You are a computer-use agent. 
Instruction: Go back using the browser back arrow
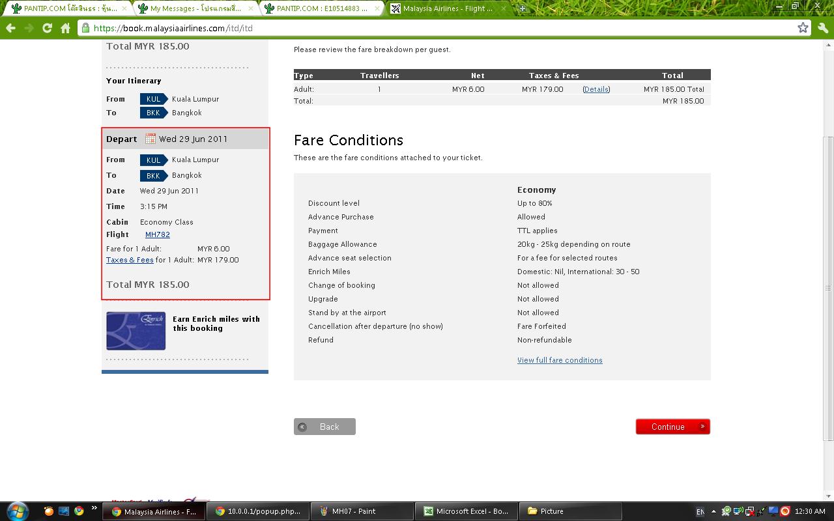tap(10, 28)
